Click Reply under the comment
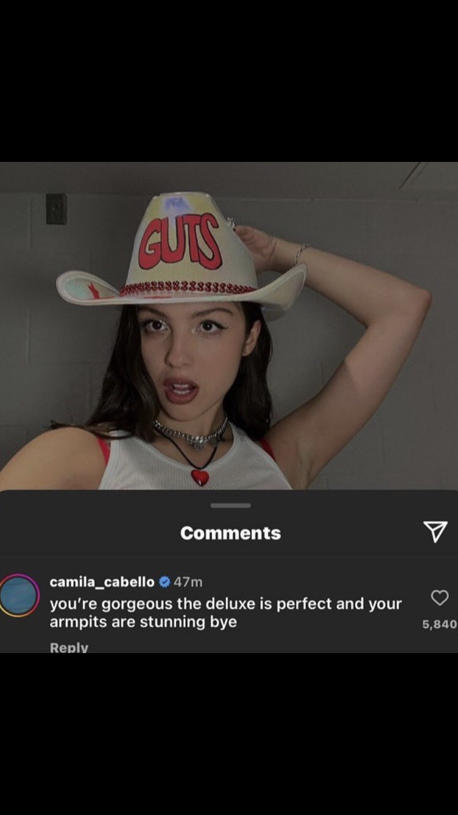The height and width of the screenshot is (815, 458). [x=69, y=648]
